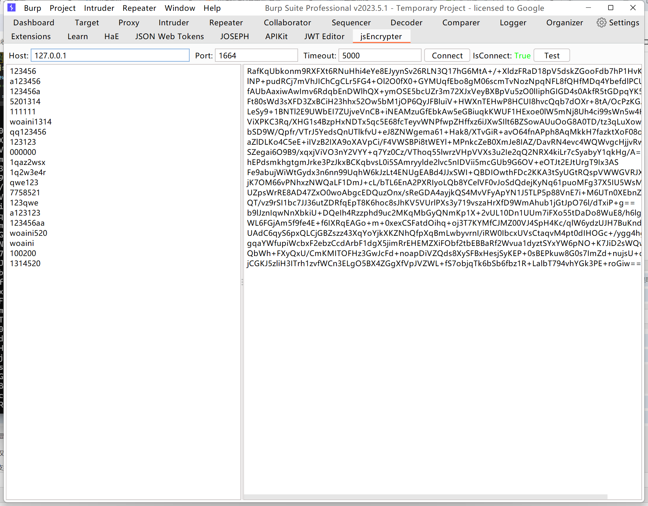Go to the Extensions tab

tap(31, 36)
